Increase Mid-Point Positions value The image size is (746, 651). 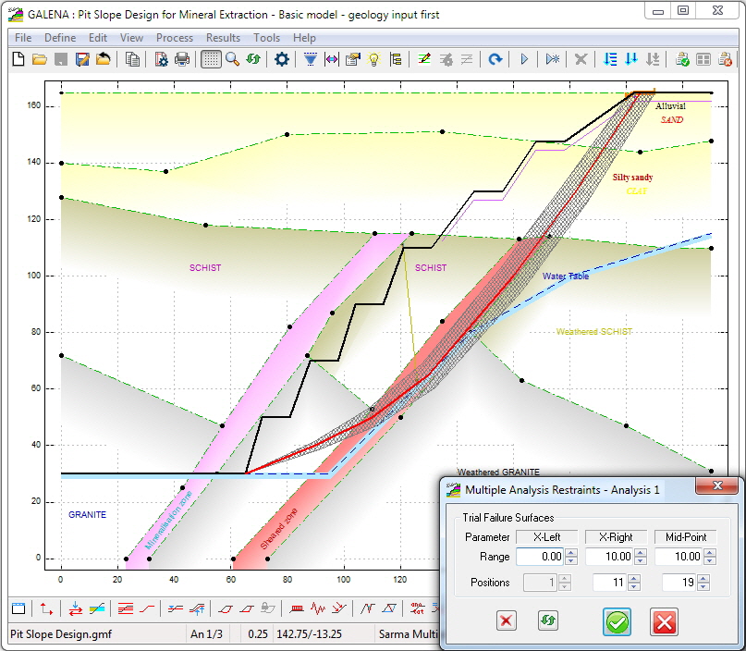[x=703, y=578]
